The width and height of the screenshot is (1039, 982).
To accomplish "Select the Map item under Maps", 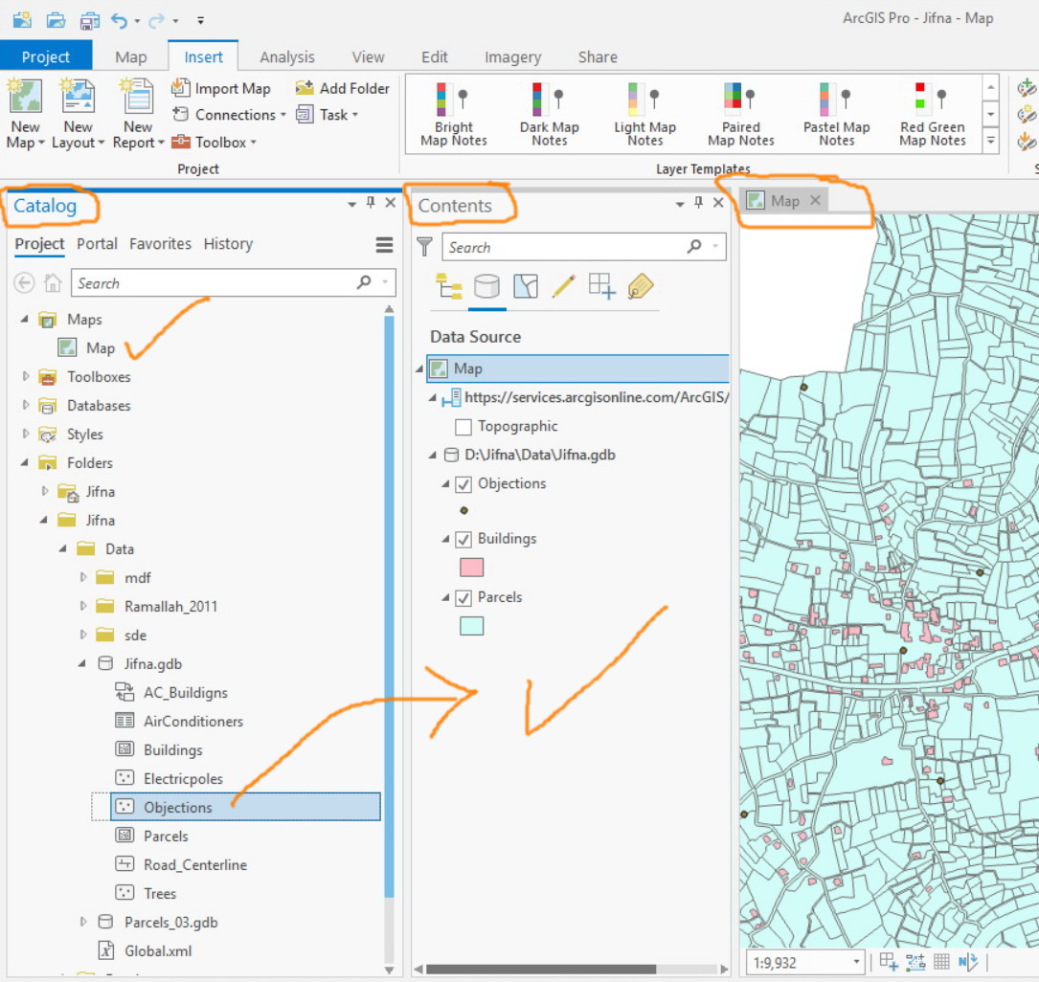I will (x=101, y=347).
